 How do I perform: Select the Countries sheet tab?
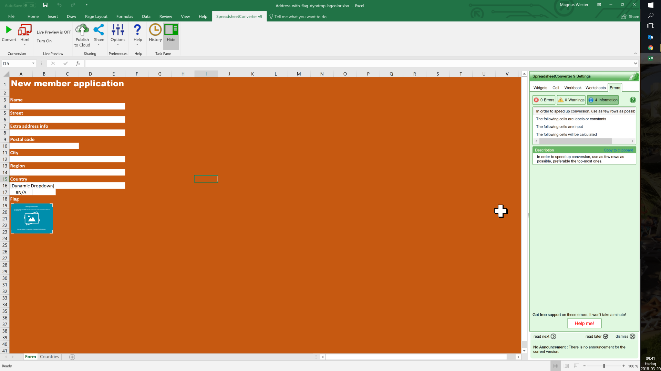pos(49,357)
